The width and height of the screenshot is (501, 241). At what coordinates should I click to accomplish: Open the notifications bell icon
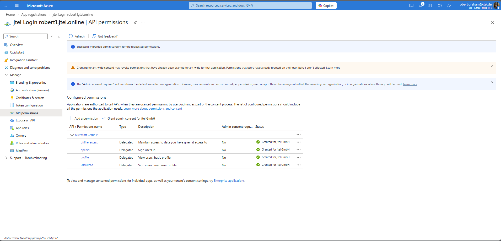(421, 6)
